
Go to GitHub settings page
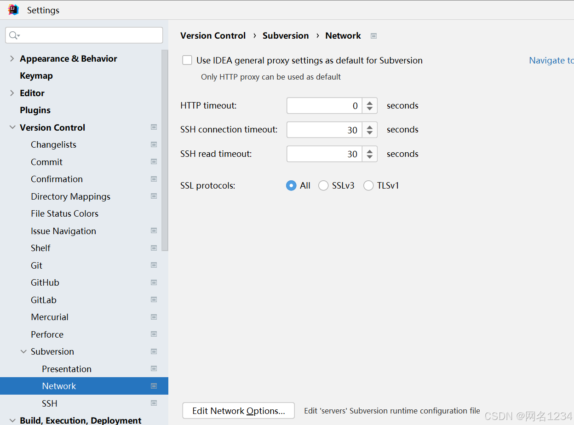click(x=45, y=282)
